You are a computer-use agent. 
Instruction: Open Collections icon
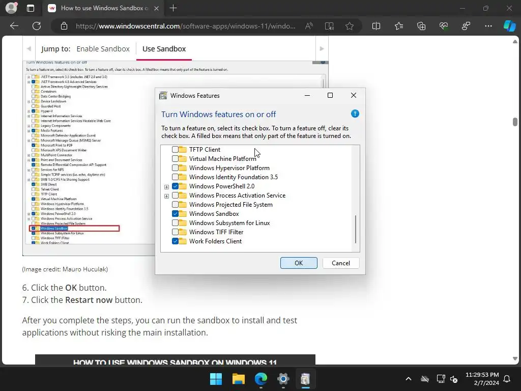(x=421, y=26)
